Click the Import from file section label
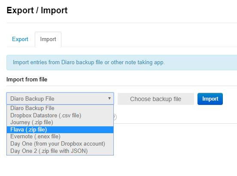Screen dimensions: 237x176 coord(27,80)
